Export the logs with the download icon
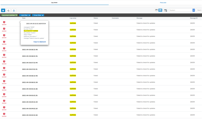The image size is (202, 119). (x=14, y=10)
